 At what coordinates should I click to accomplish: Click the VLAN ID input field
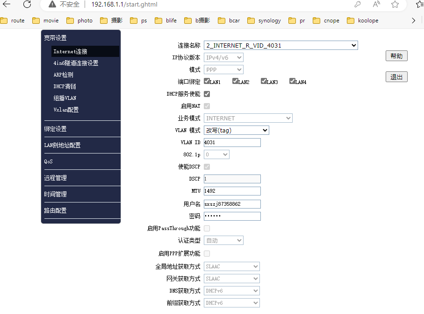coord(232,142)
